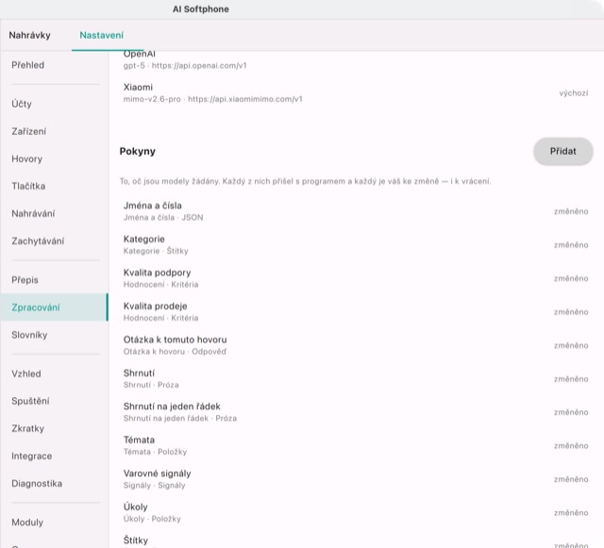Go to Vzhled settings
Screen dimensions: 604x548
pos(54,374)
